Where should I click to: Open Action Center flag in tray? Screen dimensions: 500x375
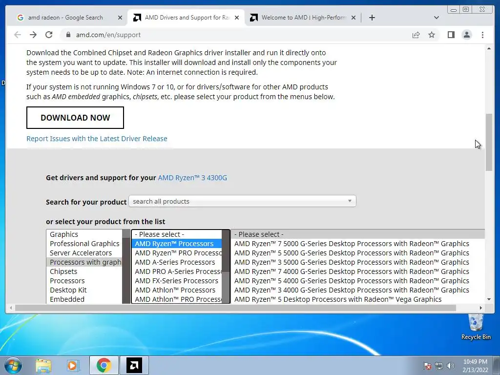427,366
